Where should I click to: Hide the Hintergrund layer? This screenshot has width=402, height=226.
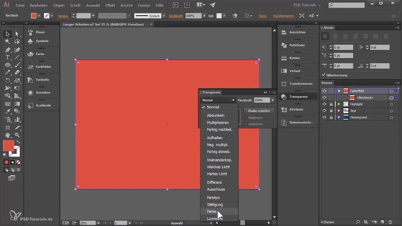(324, 117)
